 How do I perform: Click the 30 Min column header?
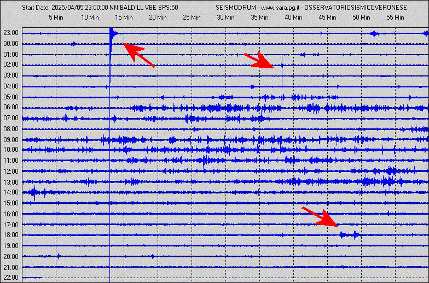(x=225, y=17)
